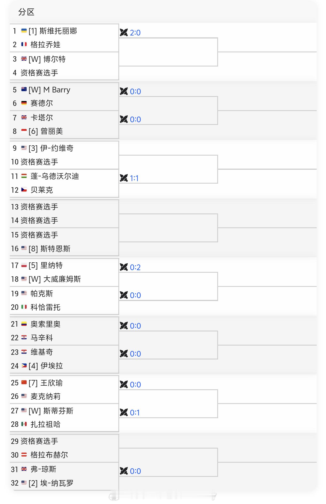
Task: Open the 1:1 score for 蓬-乌德沃尔迪 vs 贝莱克
Action: (x=135, y=178)
